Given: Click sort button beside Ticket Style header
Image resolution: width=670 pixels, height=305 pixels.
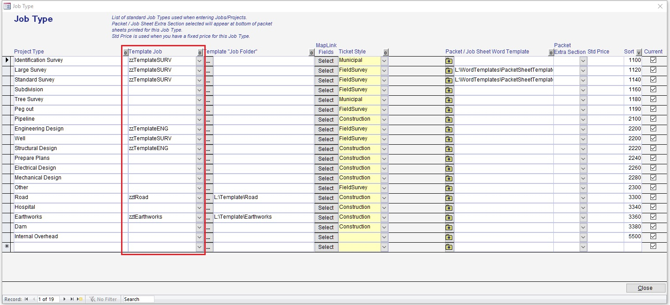Looking at the screenshot, I should [x=386, y=53].
